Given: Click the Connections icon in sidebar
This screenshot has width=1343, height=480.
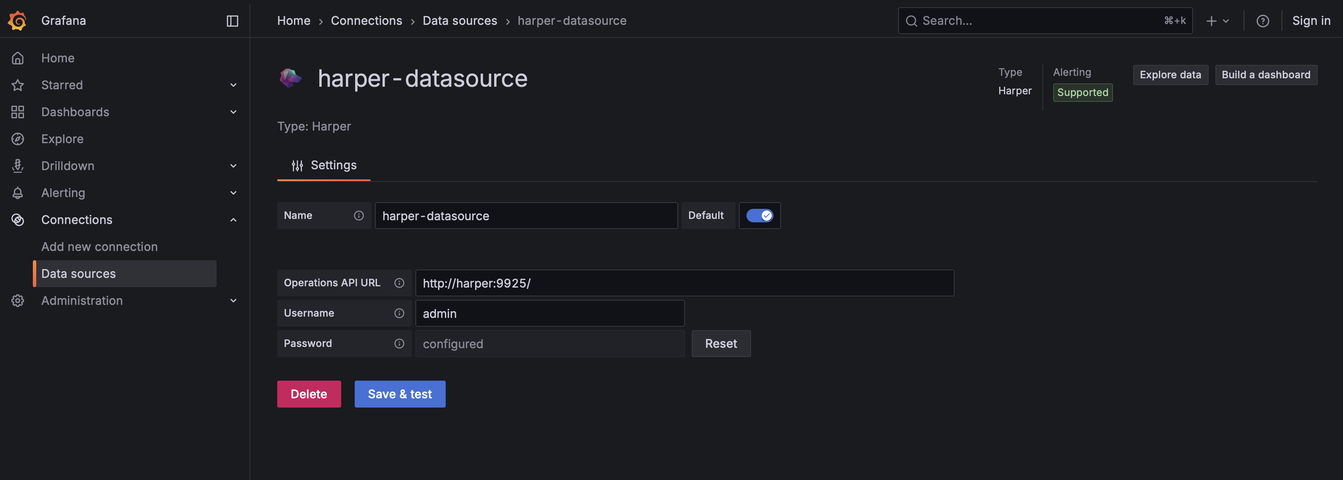Looking at the screenshot, I should click(18, 220).
